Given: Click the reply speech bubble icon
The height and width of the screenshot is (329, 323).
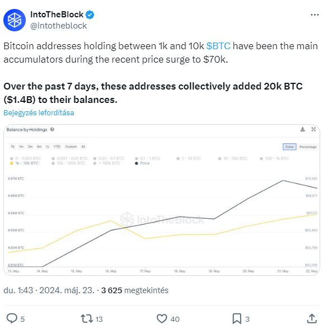Looking at the screenshot, I should click(x=12, y=318).
